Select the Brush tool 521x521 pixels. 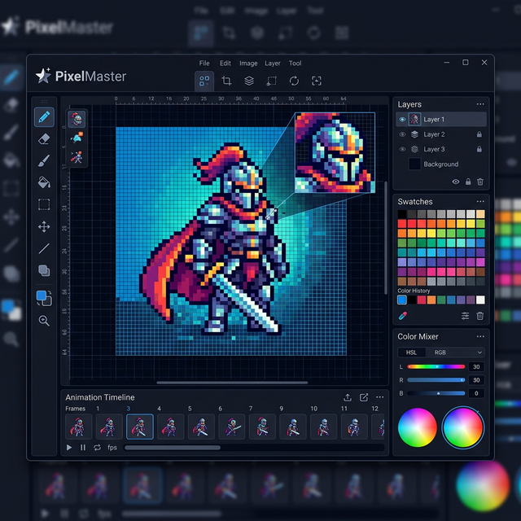pos(44,161)
